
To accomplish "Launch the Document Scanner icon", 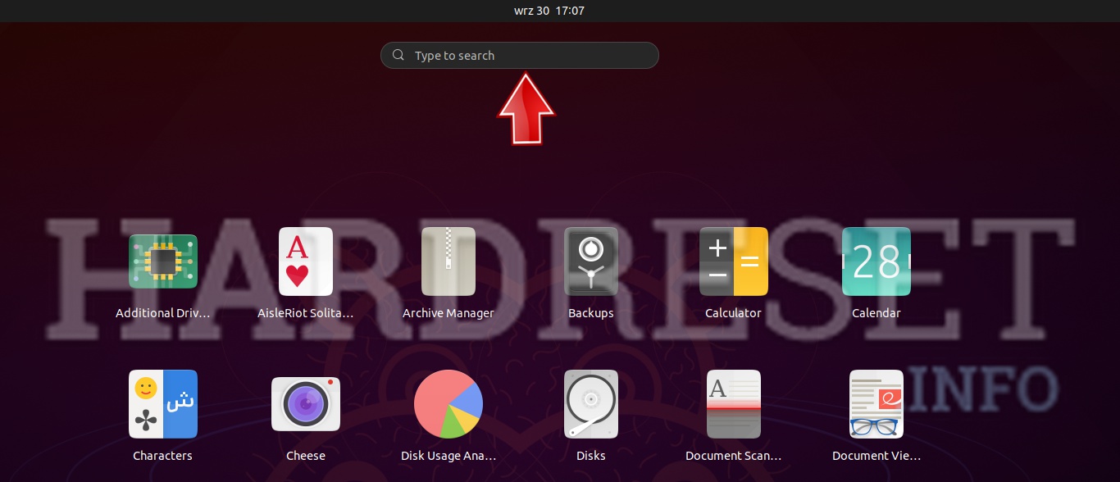I will tap(733, 404).
